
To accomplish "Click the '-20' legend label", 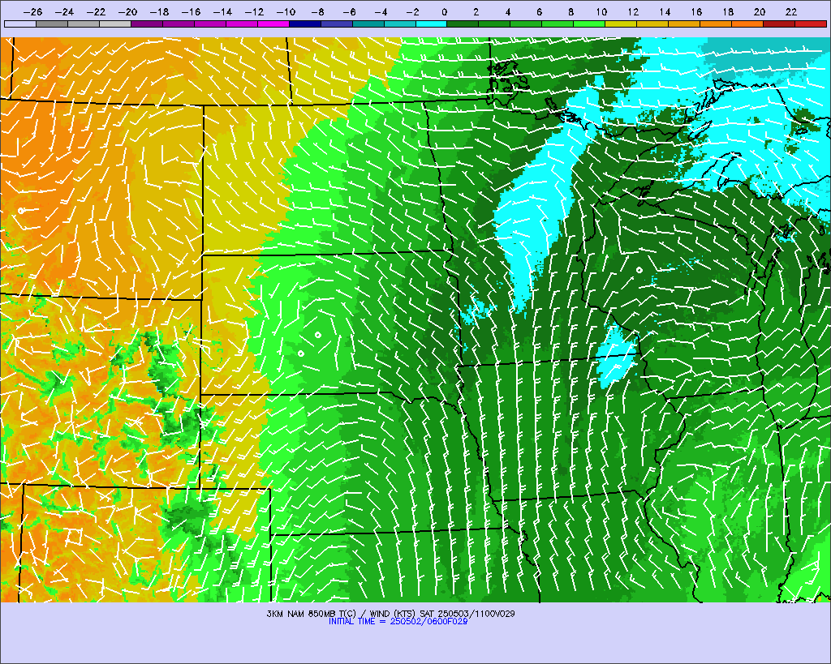I will (127, 12).
